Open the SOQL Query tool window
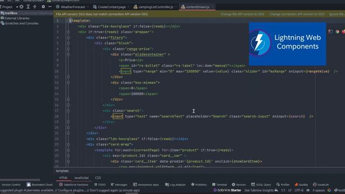Image resolution: width=345 pixels, height=194 pixels. pos(261,185)
